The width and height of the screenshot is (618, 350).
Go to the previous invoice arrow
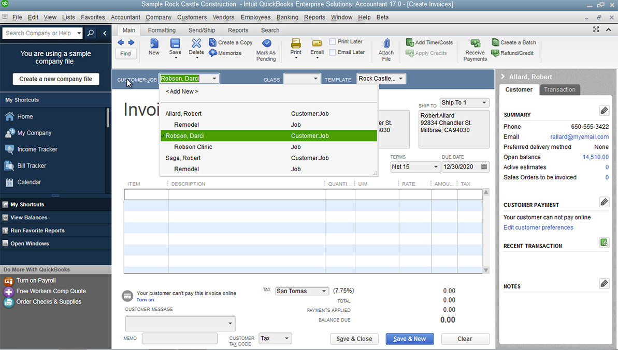[x=121, y=42]
